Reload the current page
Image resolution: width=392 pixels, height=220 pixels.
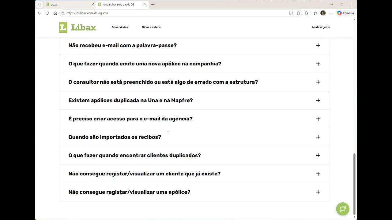click(47, 13)
